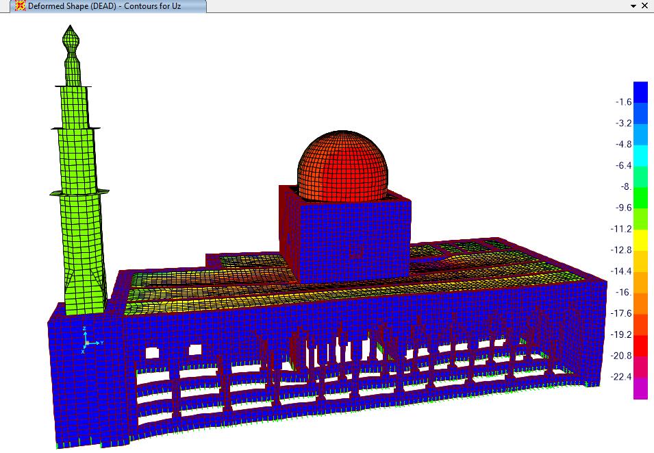The height and width of the screenshot is (453, 654).
Task: Click the -11.2 legend value label
Action: tap(622, 229)
